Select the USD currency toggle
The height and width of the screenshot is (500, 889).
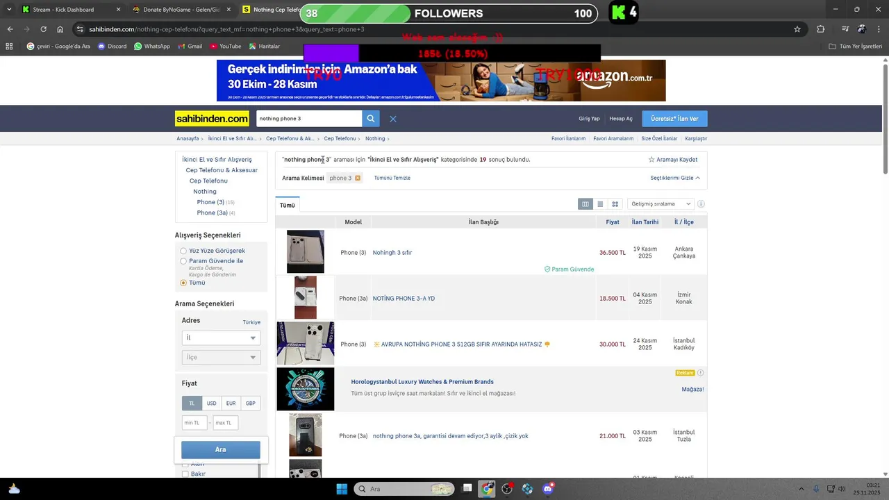[211, 403]
